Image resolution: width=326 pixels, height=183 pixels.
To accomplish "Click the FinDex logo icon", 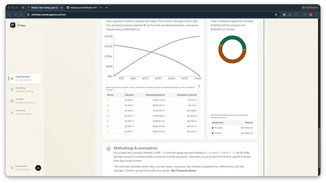I will point(13,25).
